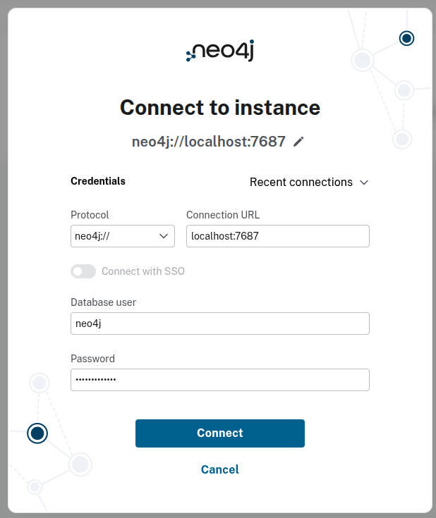Click the pencil edit icon beside the instance URL
This screenshot has width=436, height=518.
pos(298,142)
